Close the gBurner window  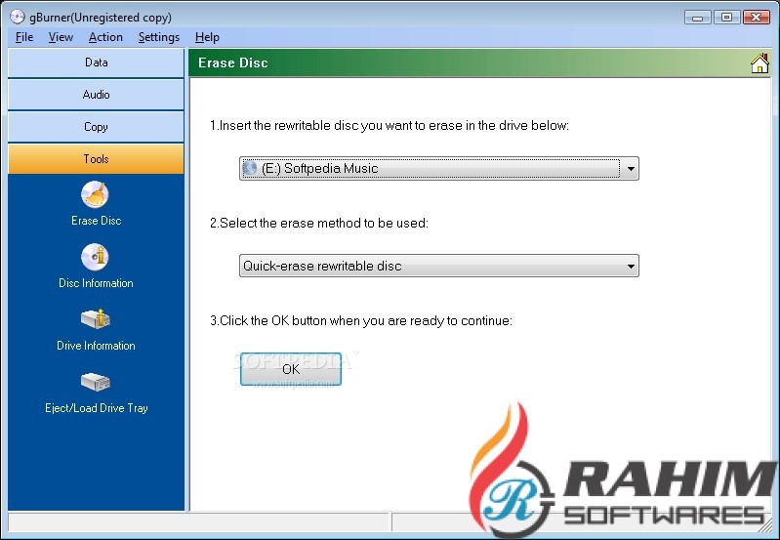757,18
